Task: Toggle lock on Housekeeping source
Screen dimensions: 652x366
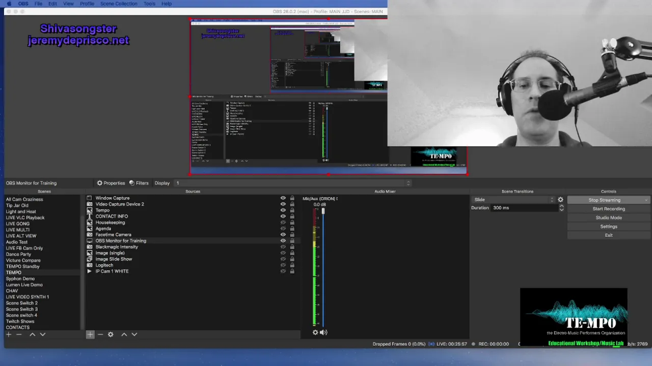Action: pos(292,223)
